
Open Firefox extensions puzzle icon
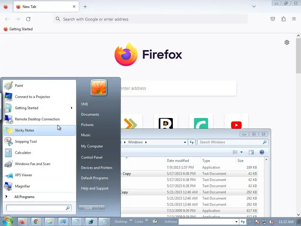[x=283, y=19]
